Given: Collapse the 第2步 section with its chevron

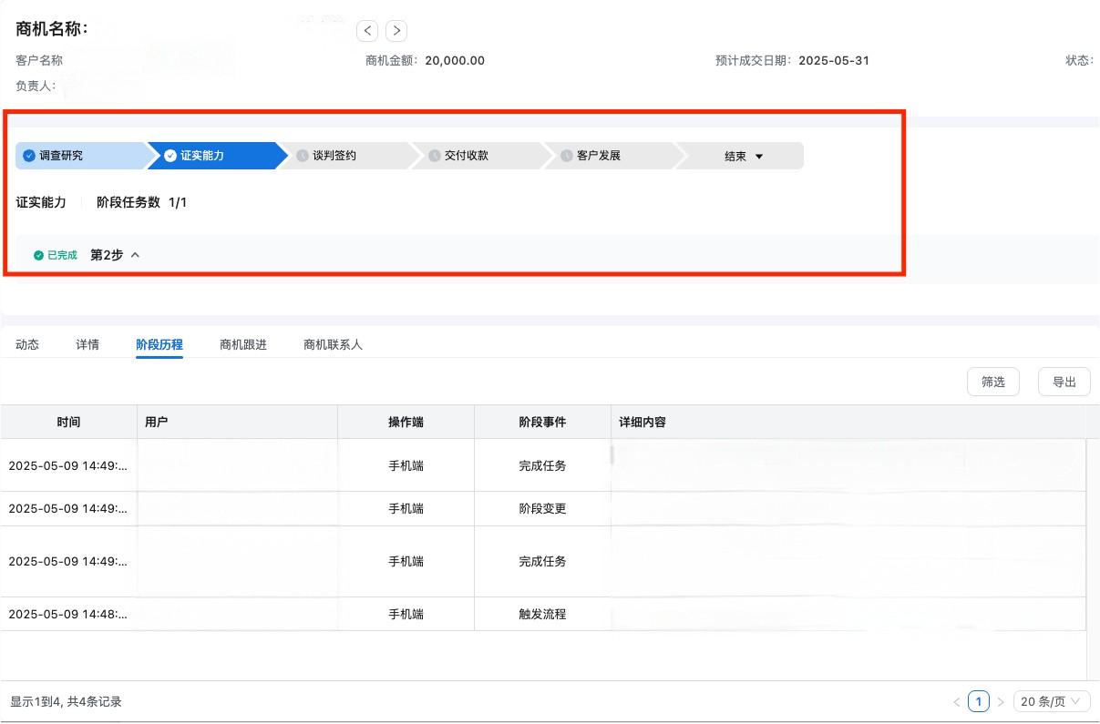Looking at the screenshot, I should pyautogui.click(x=135, y=255).
